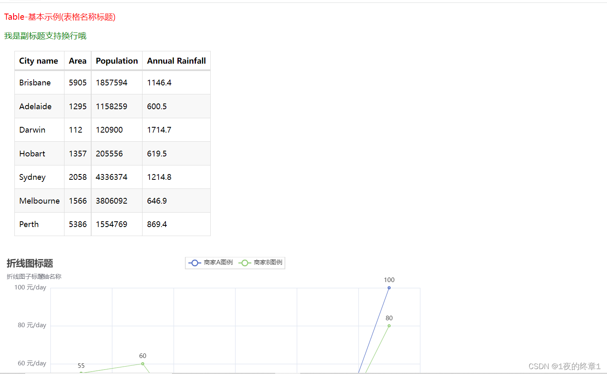The height and width of the screenshot is (374, 607).
Task: Click the Annual Rainfall column header
Action: 177,61
